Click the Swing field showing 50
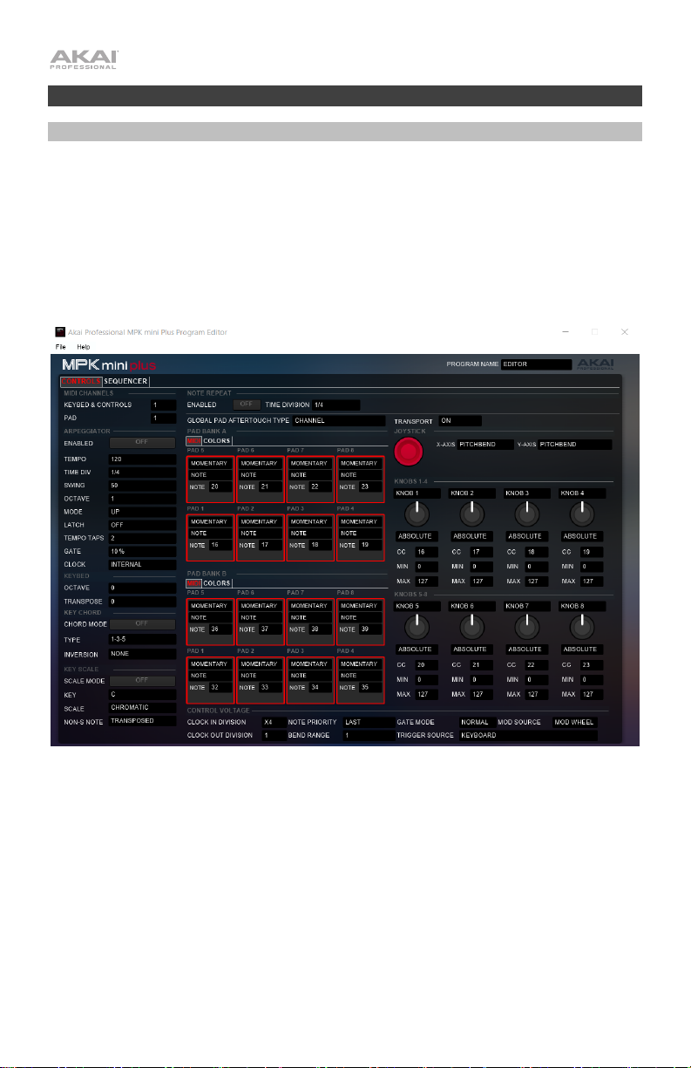This screenshot has width=691, height=1068. [143, 487]
